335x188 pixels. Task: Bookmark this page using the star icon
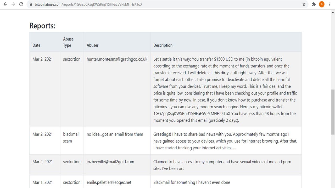tap(304, 4)
